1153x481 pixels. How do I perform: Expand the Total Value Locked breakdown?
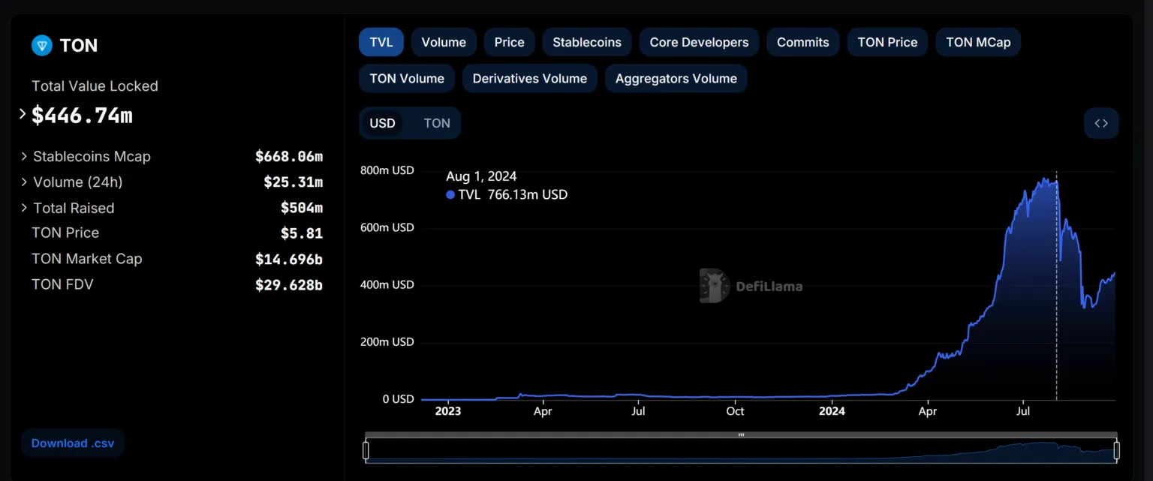pos(23,115)
